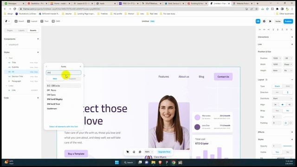Screen dimensions: 297x167
Task: Click the Opacity slider
Action: point(288,146)
